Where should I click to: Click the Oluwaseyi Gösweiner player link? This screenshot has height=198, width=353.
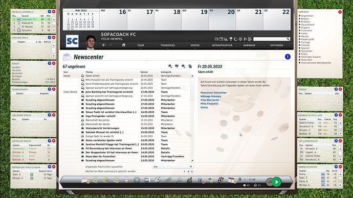(213, 92)
